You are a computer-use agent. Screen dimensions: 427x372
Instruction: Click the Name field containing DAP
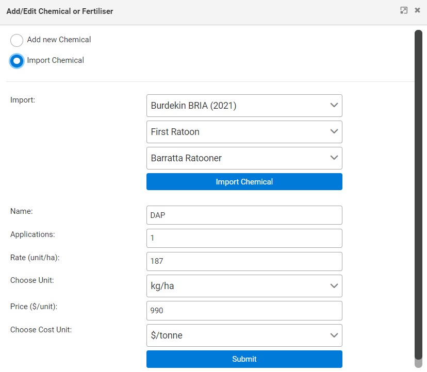click(244, 215)
